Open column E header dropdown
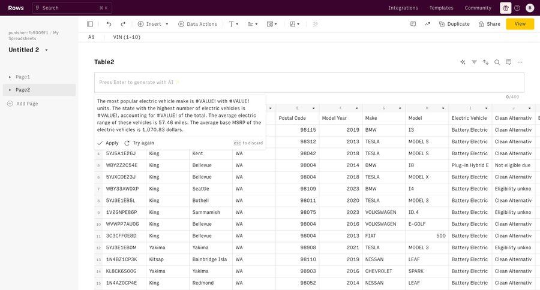Screen dimensions: 540x290 tap(313, 108)
